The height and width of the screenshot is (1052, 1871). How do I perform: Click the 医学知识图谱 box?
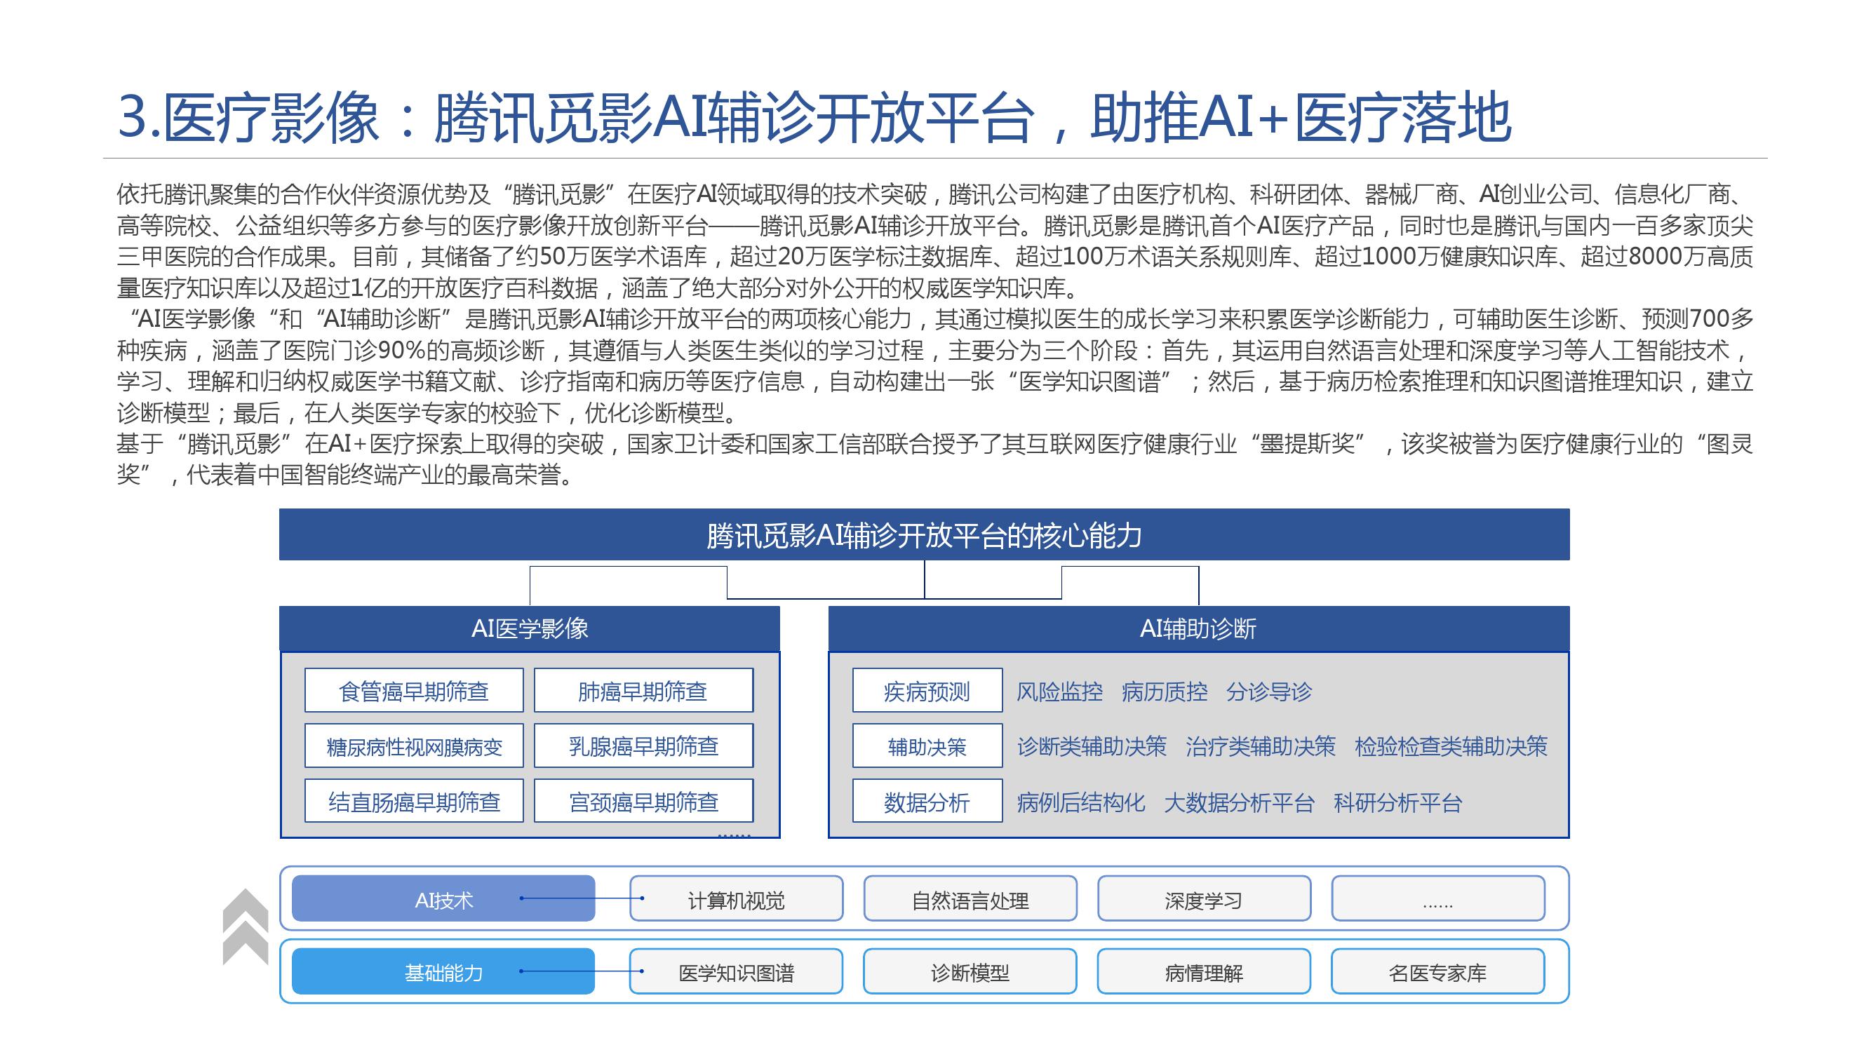[736, 972]
